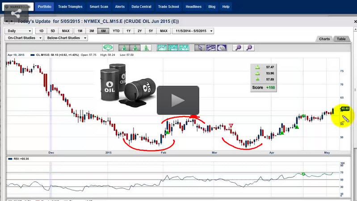Click the Score +100 box
This screenshot has width=357, height=201.
[264, 88]
